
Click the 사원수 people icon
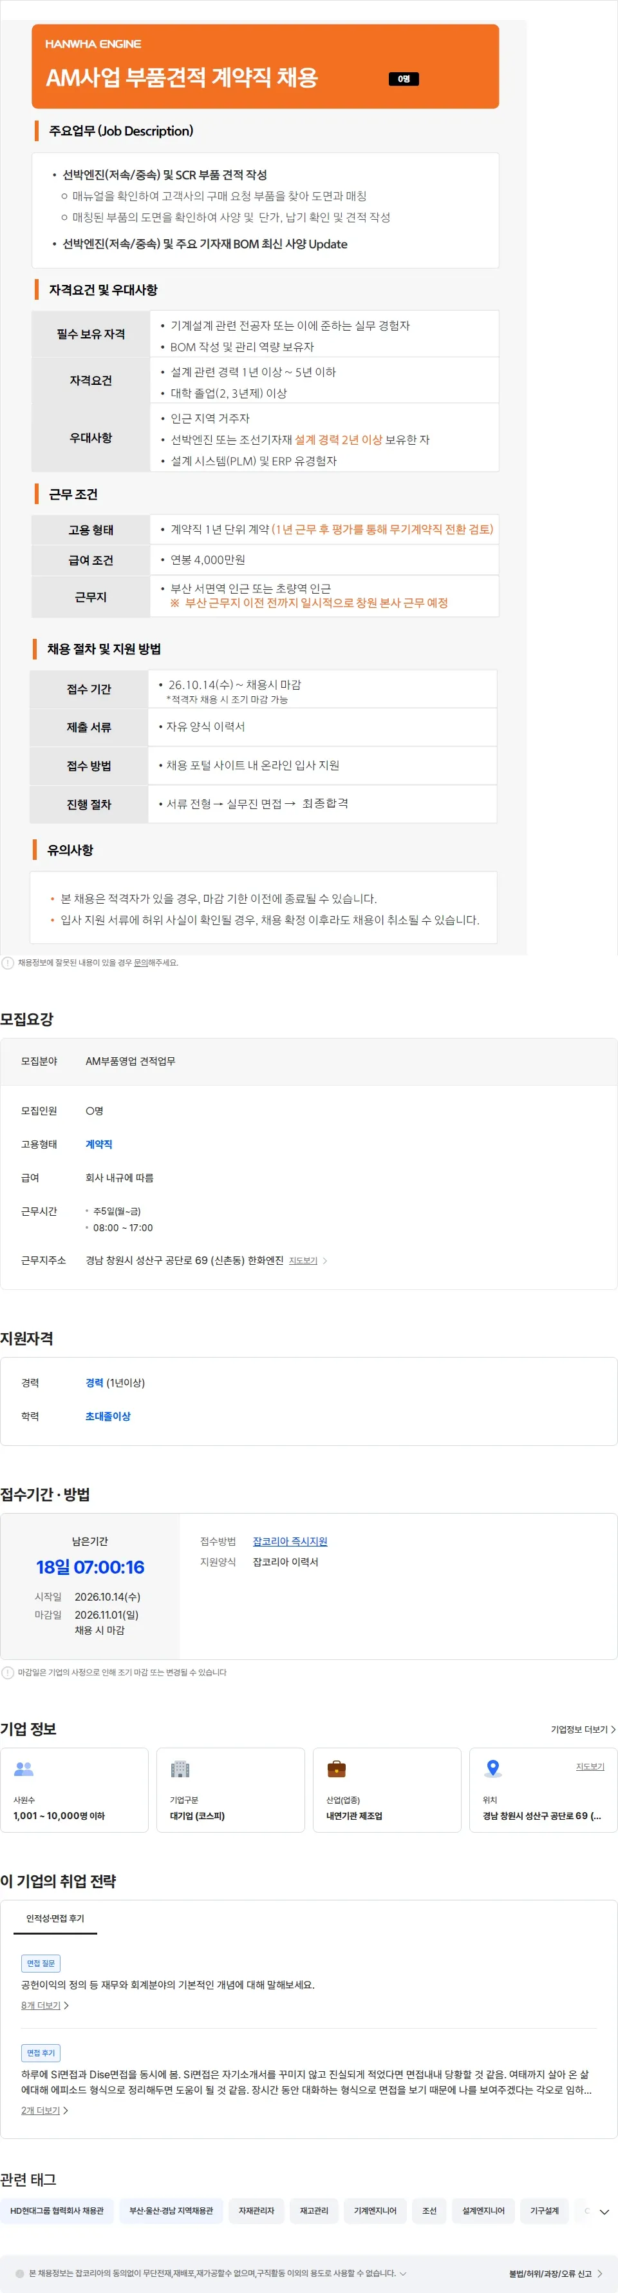pyautogui.click(x=24, y=1769)
